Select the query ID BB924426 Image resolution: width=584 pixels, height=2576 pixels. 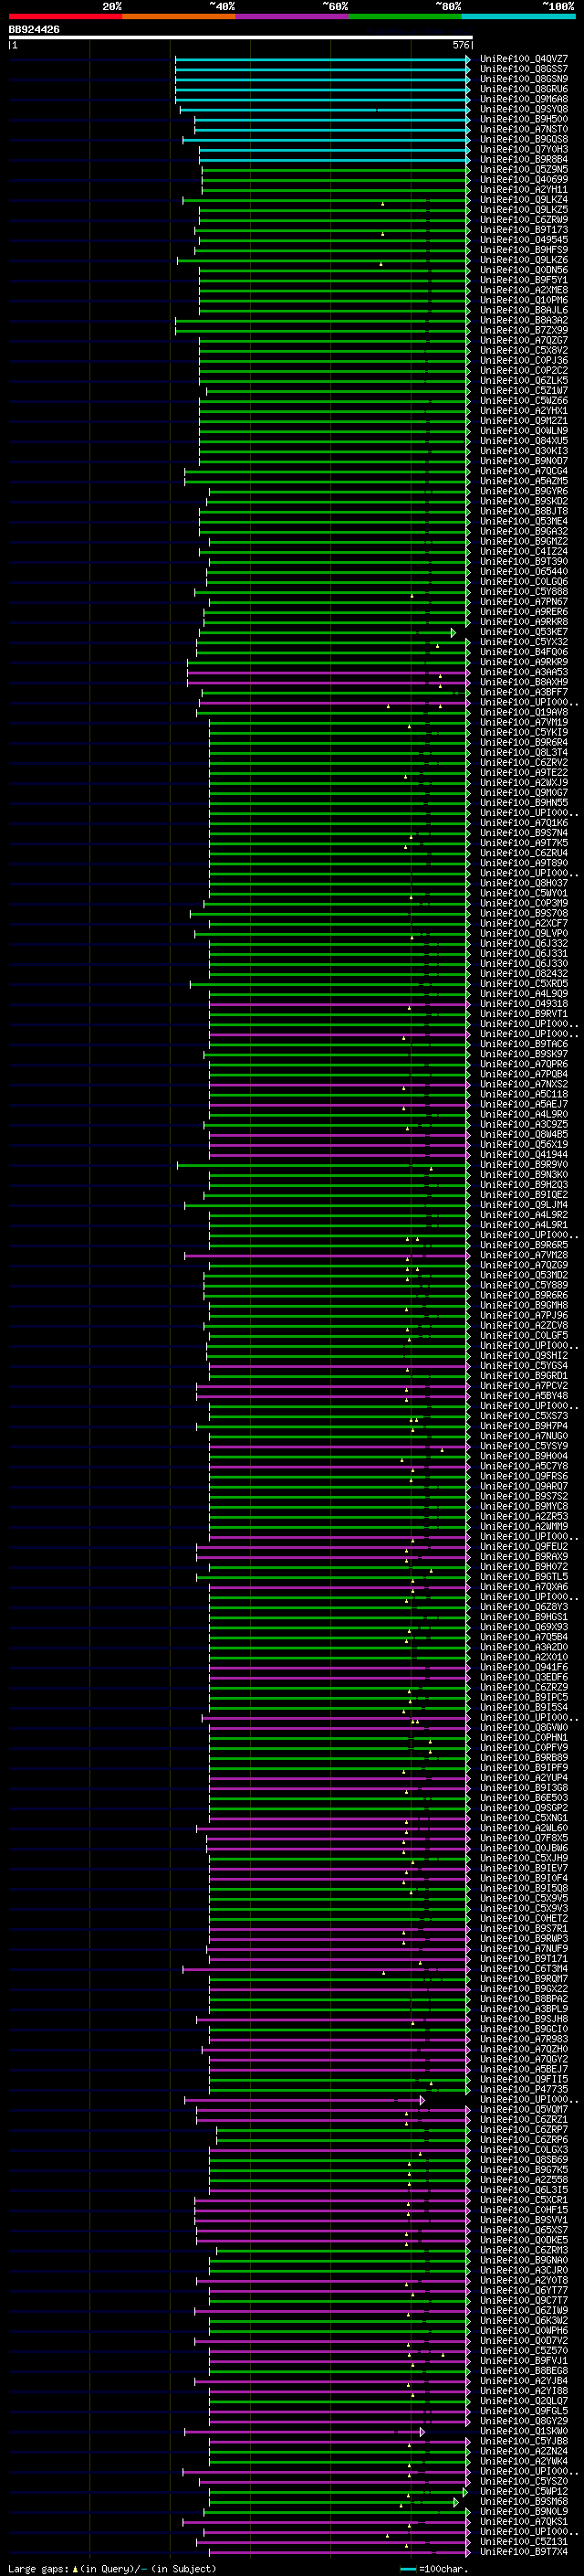click(34, 30)
